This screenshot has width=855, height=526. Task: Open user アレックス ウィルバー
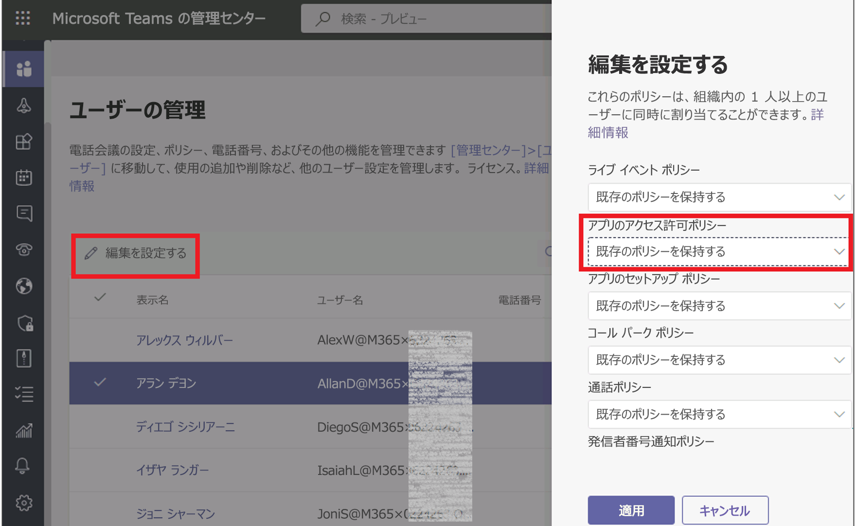click(184, 340)
